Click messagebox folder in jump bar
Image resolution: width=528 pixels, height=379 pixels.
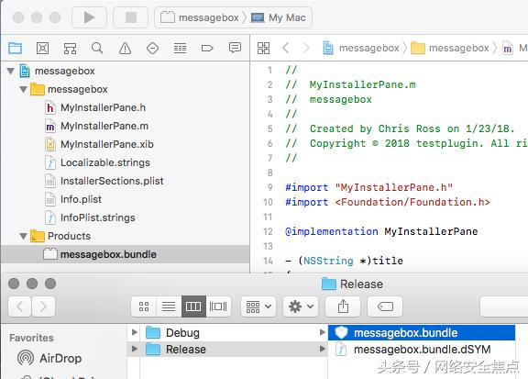pyautogui.click(x=450, y=49)
